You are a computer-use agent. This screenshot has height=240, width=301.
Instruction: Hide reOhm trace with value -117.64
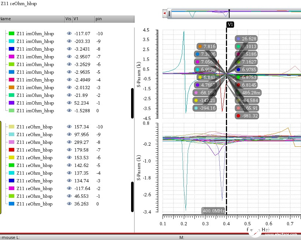(x=69, y=188)
